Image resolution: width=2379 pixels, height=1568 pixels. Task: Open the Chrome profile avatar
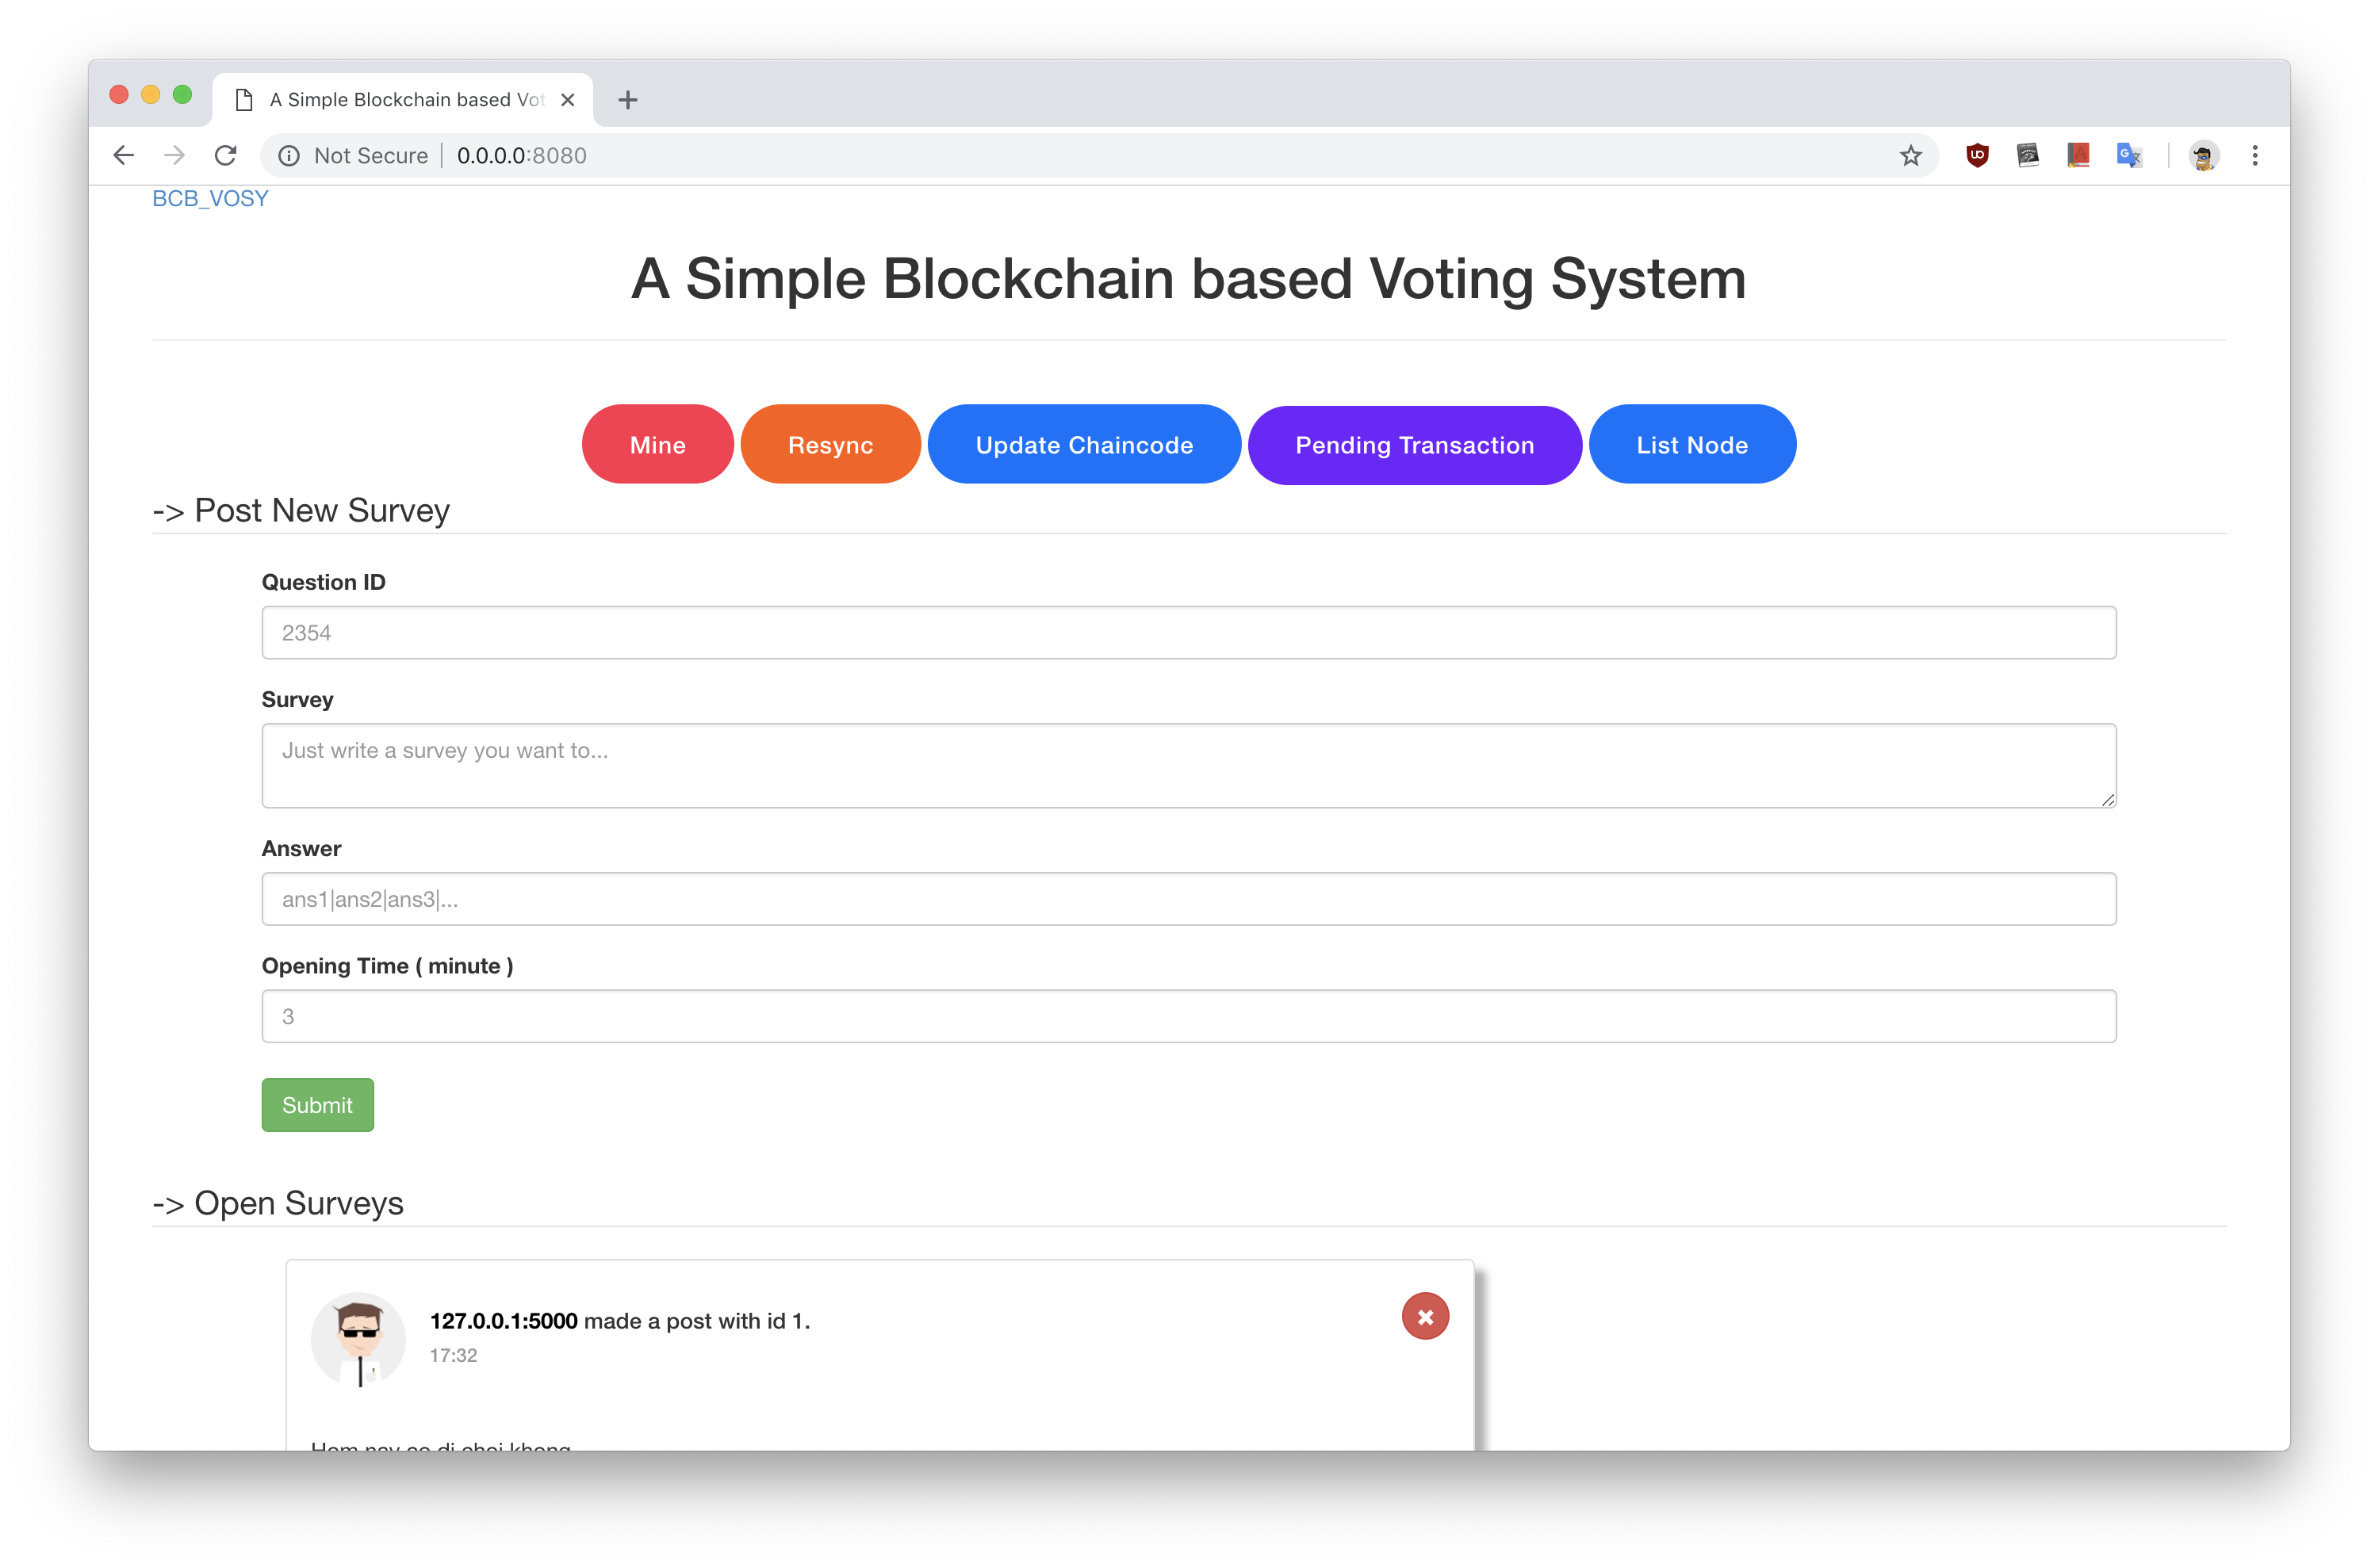coord(2204,155)
